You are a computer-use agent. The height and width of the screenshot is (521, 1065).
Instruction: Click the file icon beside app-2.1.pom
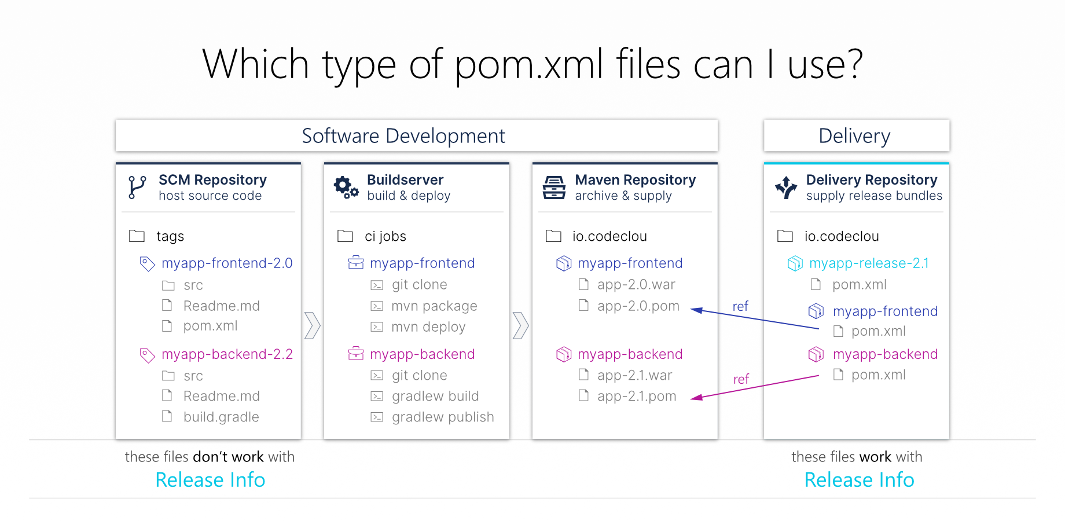pyautogui.click(x=584, y=395)
